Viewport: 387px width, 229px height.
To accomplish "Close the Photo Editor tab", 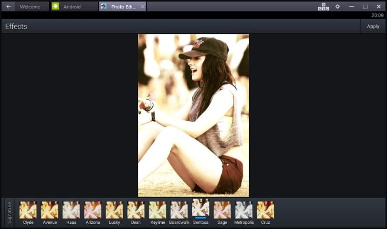I will 143,7.
